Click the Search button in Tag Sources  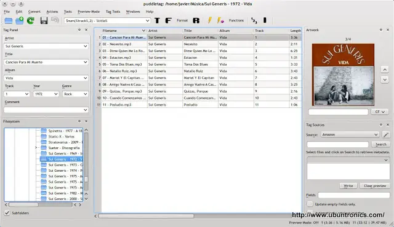(x=380, y=144)
